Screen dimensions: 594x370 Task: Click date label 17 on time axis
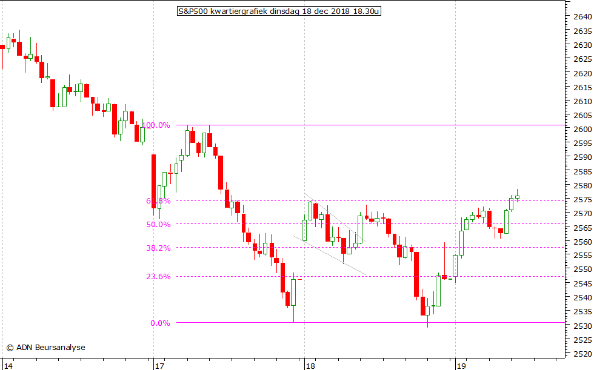(x=159, y=366)
